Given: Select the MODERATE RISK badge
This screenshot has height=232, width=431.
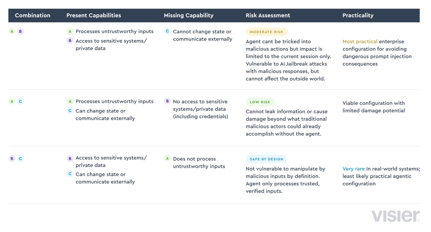Looking at the screenshot, I should pos(266,32).
